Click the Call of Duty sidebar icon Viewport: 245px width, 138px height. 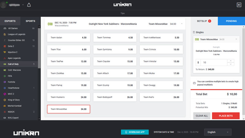point(5,64)
